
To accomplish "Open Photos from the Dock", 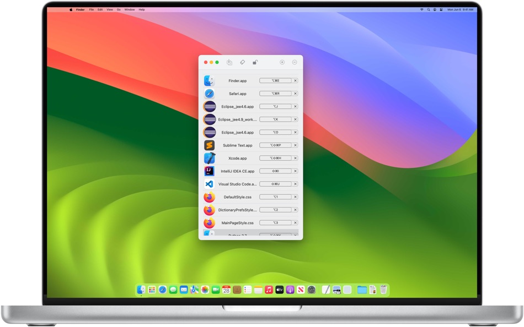I will 205,290.
